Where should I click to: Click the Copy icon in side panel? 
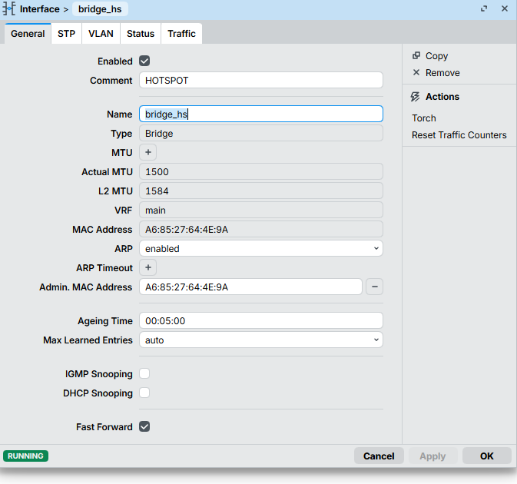coord(416,55)
